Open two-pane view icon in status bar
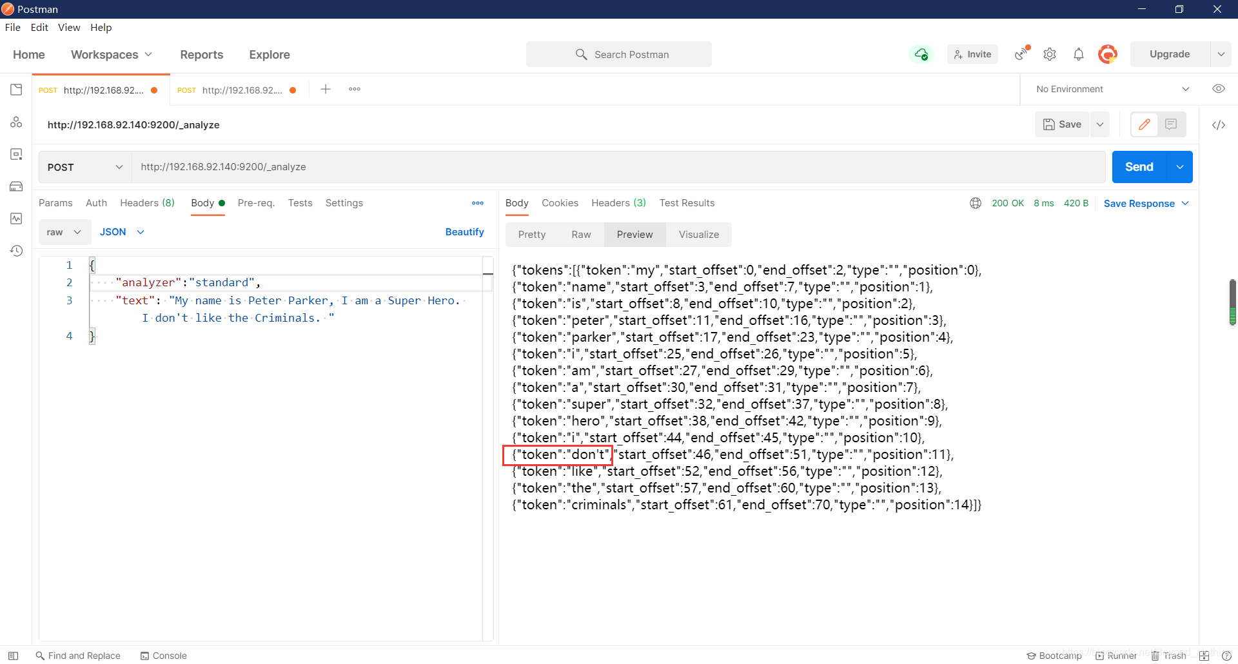 pyautogui.click(x=1204, y=656)
